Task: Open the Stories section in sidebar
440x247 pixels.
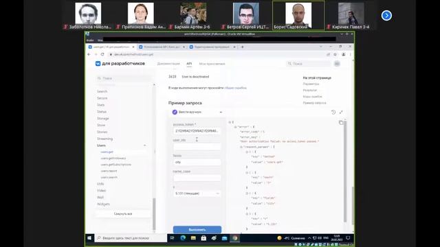Action: coord(102,132)
